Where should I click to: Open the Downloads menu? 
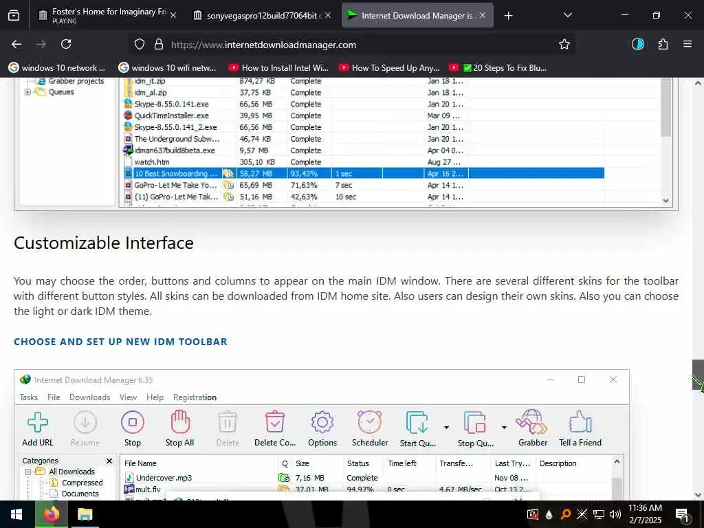90,397
